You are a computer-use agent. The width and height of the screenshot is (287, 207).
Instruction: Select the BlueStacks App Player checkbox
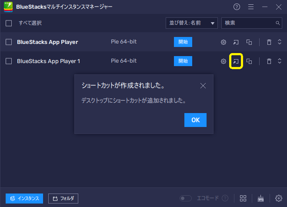pyautogui.click(x=9, y=42)
